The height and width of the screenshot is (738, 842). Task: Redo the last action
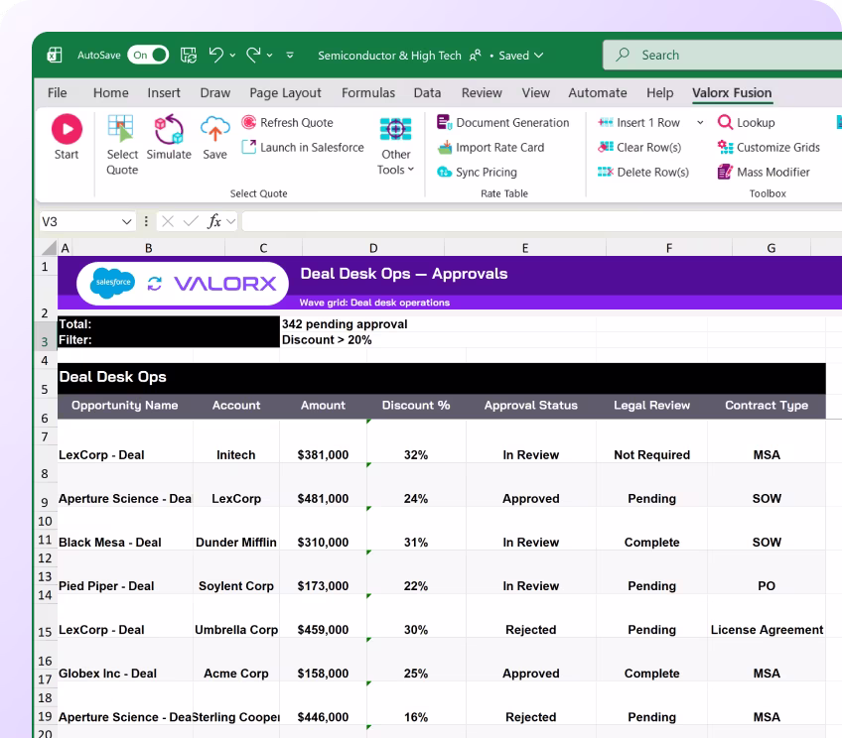tap(253, 55)
